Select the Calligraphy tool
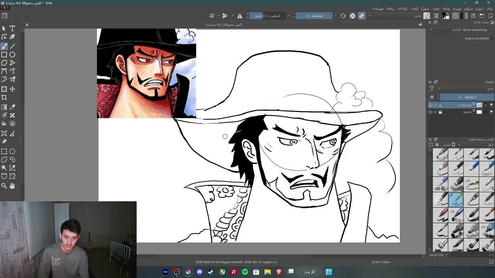Viewport: 495px width, 278px height. [x=12, y=37]
